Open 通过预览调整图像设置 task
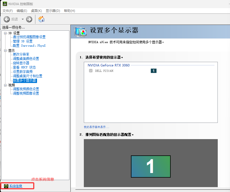 29,37
